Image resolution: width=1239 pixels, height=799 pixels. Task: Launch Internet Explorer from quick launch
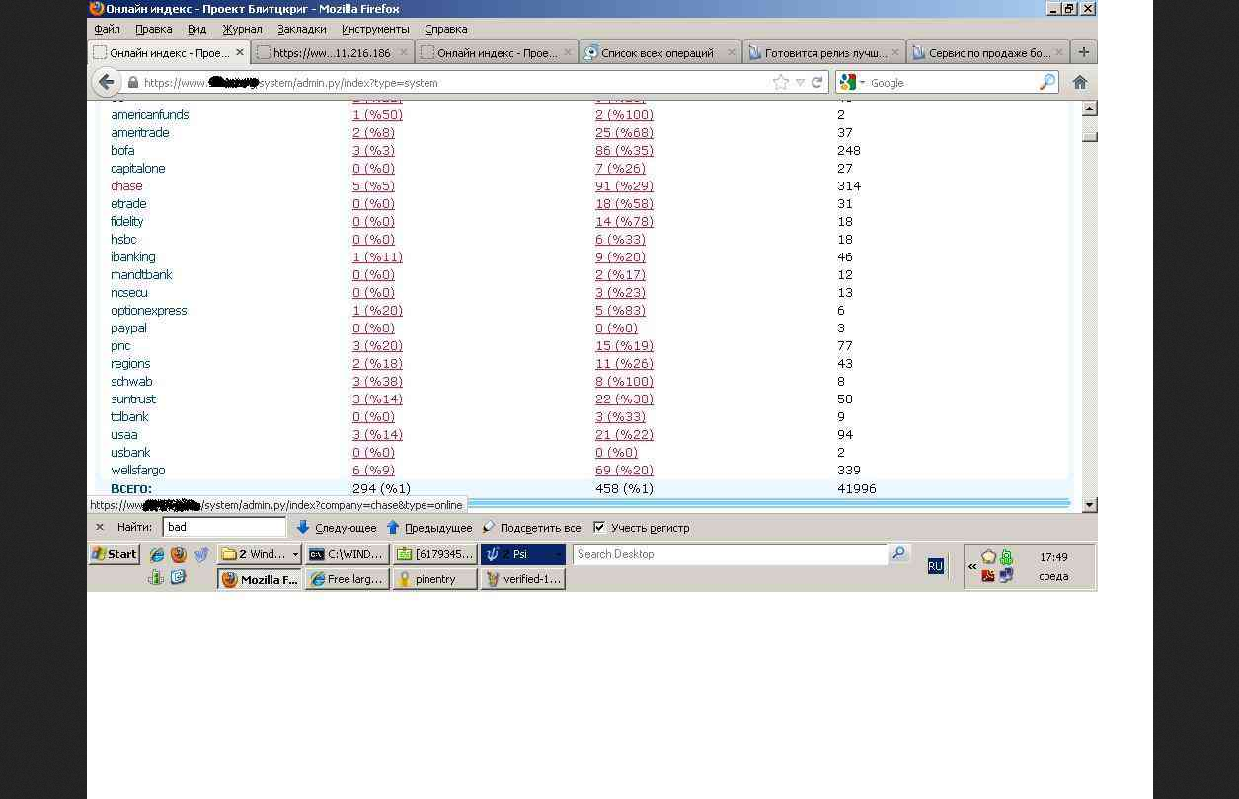[x=156, y=554]
